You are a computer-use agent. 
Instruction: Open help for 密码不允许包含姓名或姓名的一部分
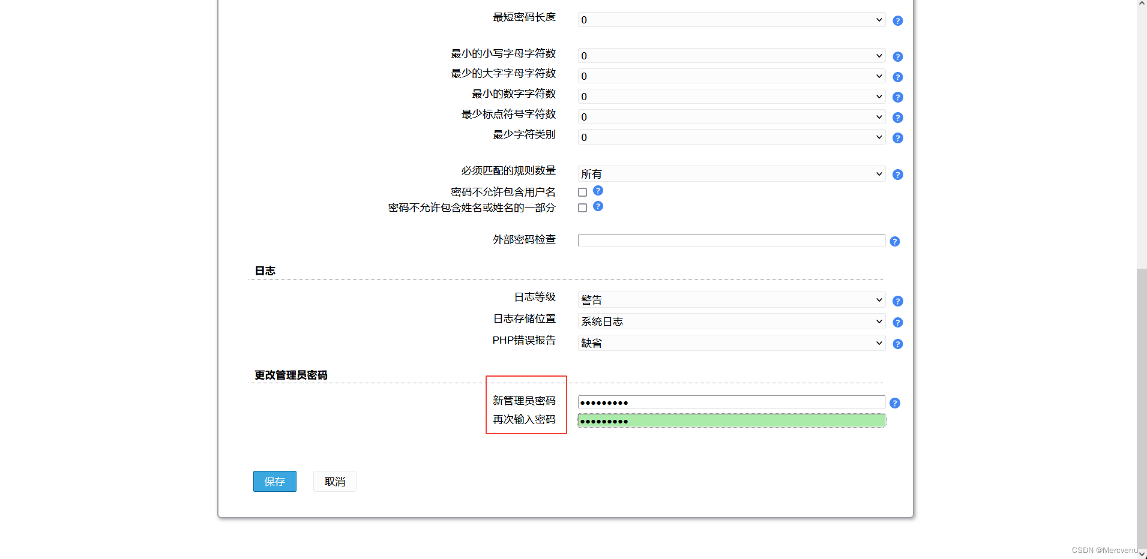(x=598, y=206)
